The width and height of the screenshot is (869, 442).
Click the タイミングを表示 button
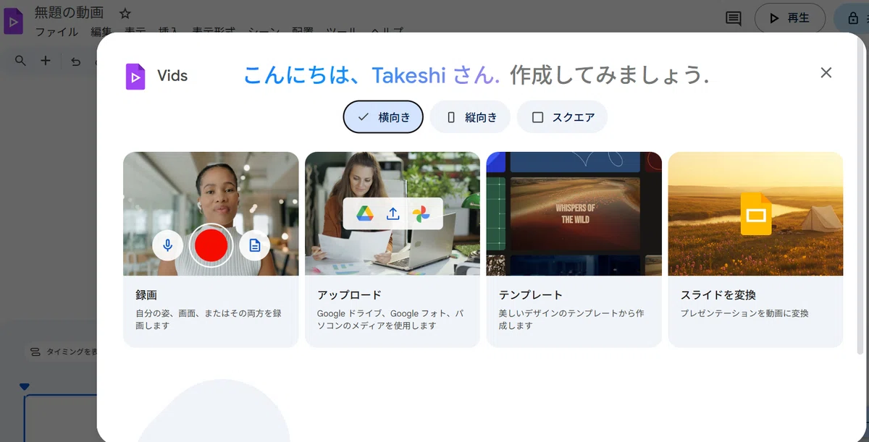coord(62,352)
